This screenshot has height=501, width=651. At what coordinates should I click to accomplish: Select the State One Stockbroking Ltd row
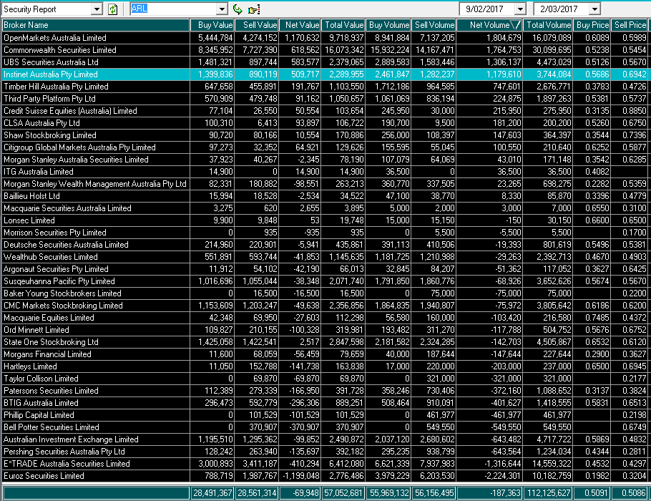click(x=325, y=342)
